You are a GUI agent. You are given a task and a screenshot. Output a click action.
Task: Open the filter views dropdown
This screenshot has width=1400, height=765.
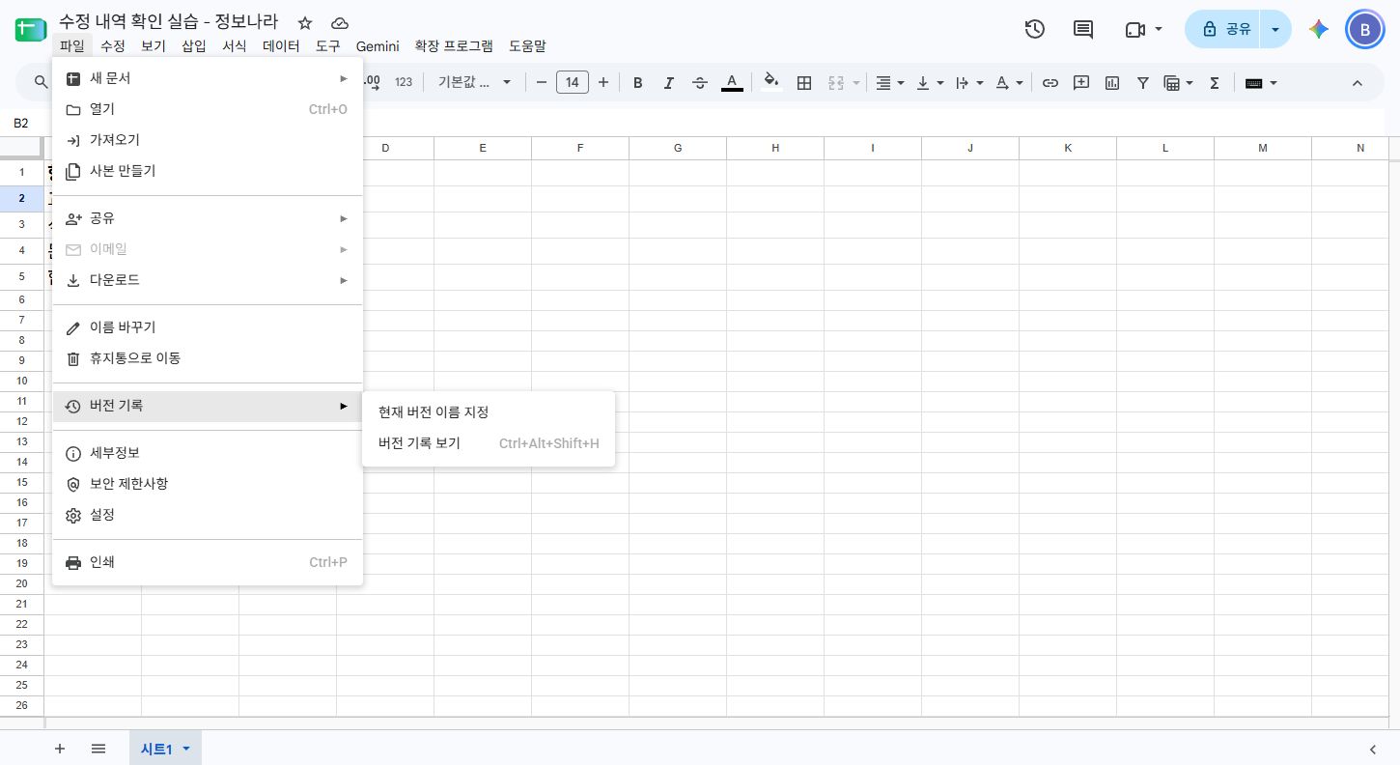click(1179, 83)
